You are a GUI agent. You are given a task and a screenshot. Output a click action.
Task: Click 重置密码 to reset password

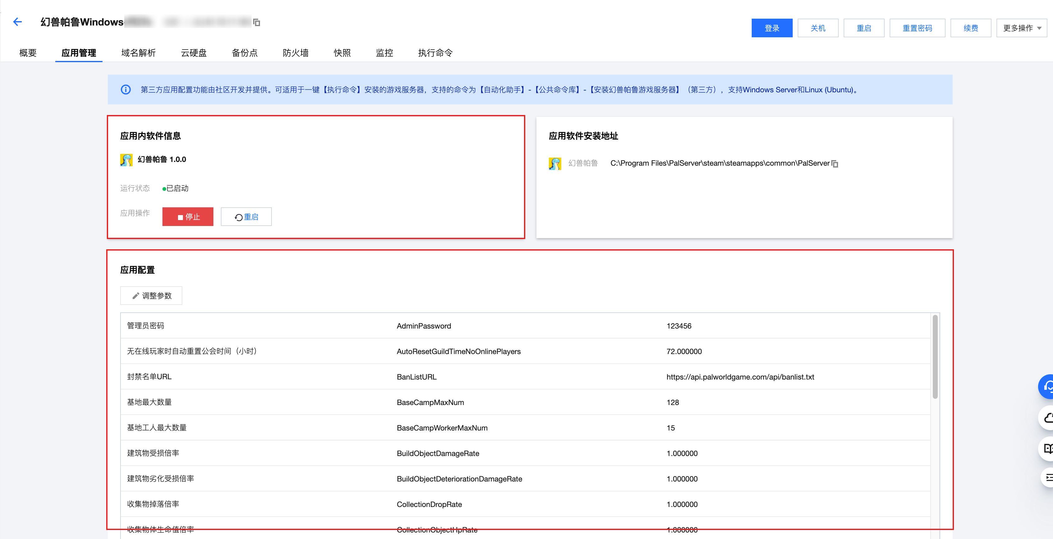pyautogui.click(x=917, y=28)
